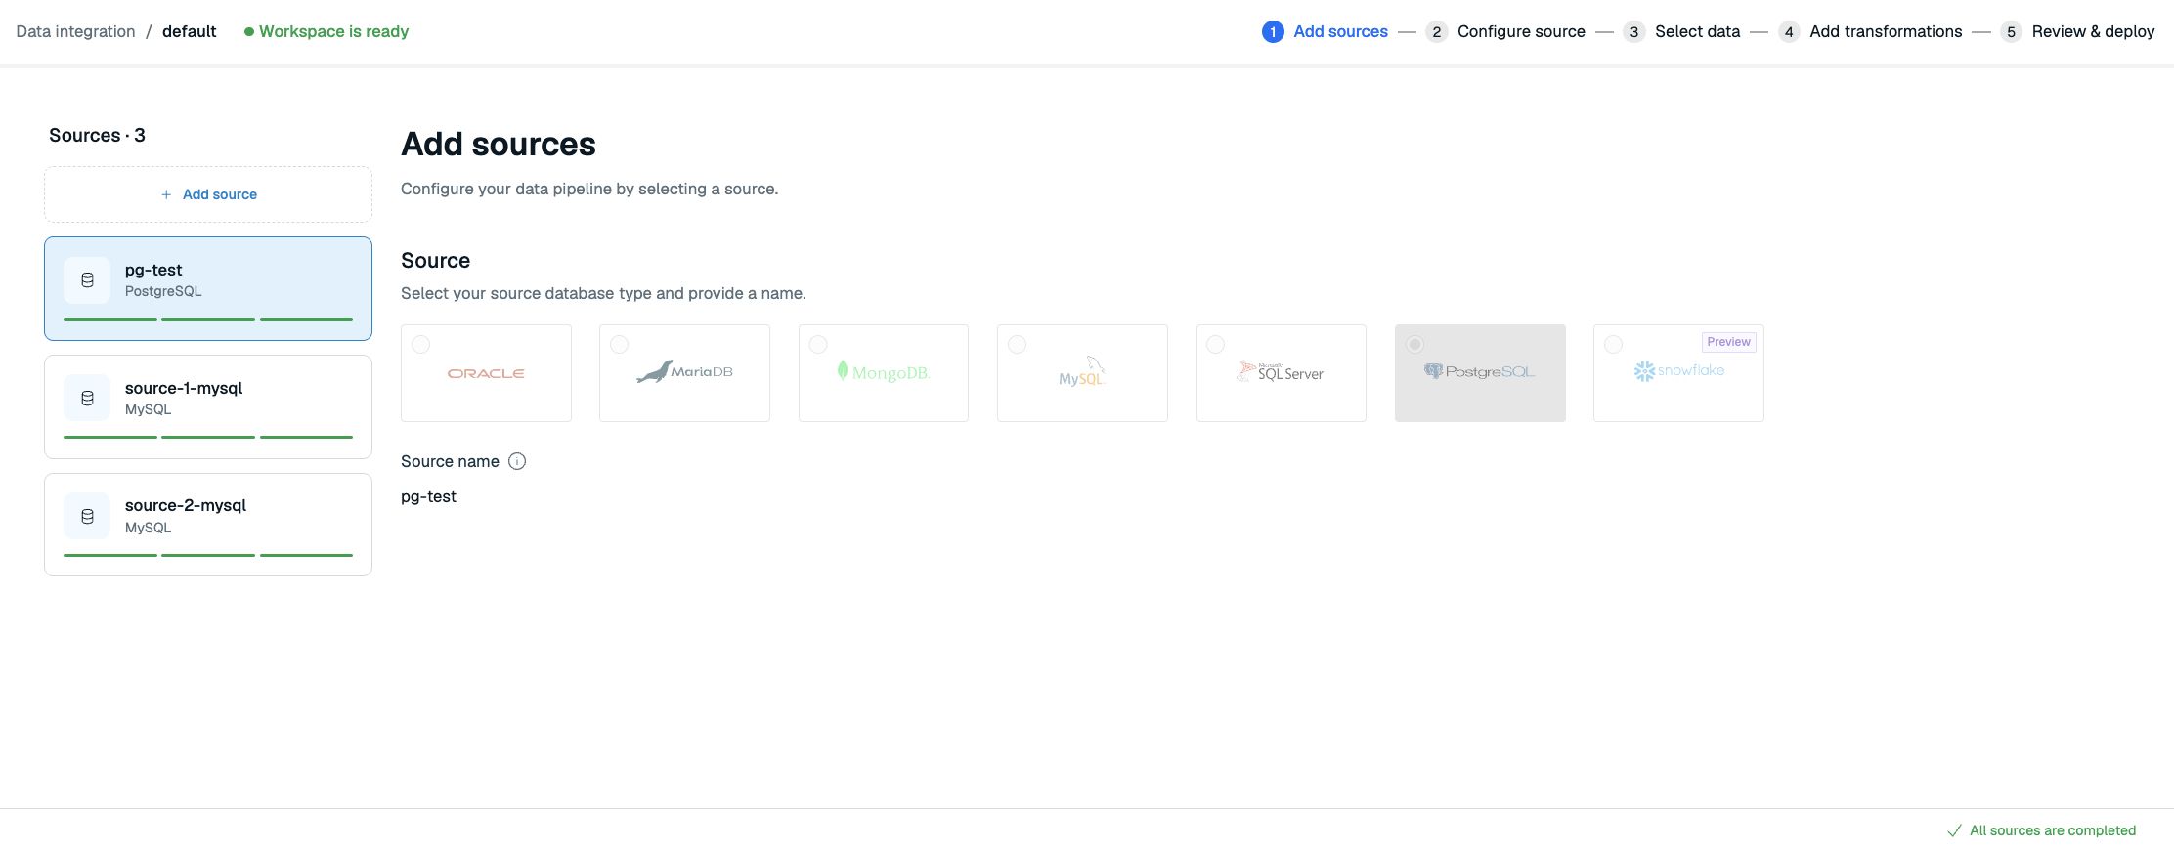Click the Source name info icon

click(517, 461)
